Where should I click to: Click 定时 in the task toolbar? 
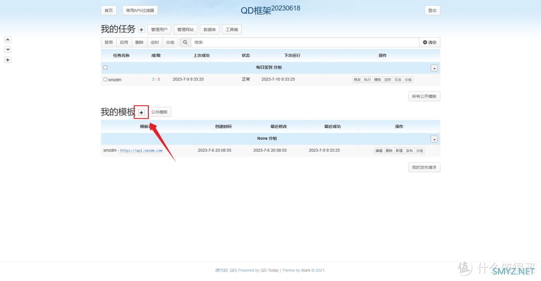pyautogui.click(x=155, y=43)
